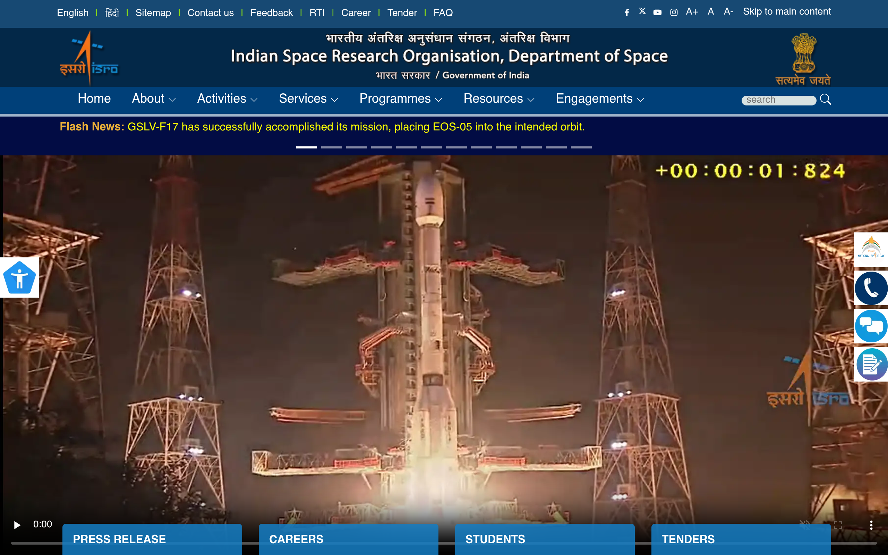This screenshot has width=888, height=555.
Task: Select the CAREERS tab
Action: tap(349, 539)
